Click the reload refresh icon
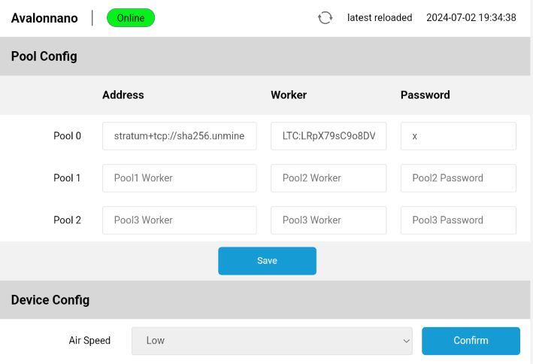The width and height of the screenshot is (533, 364). [325, 18]
